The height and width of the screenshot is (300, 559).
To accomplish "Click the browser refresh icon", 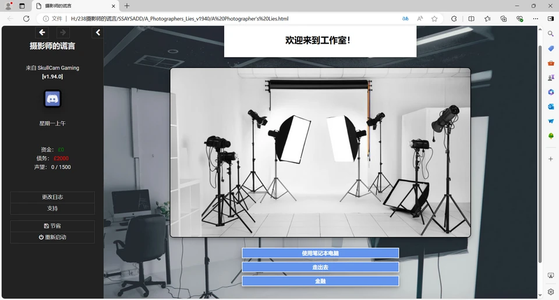I will click(26, 19).
